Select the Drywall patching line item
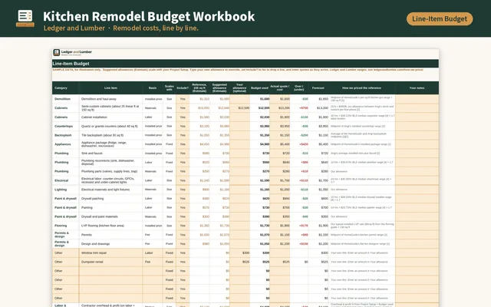The height and width of the screenshot is (307, 491). pyautogui.click(x=110, y=199)
